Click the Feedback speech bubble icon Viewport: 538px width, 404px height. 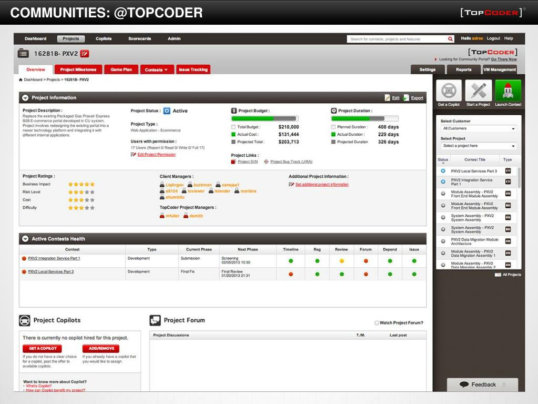coord(464,385)
